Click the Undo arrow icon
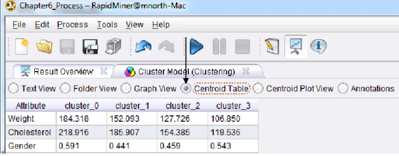 143,47
